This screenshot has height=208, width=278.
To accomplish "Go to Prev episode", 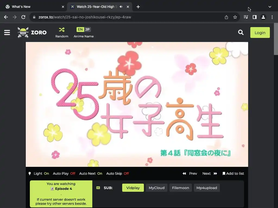I will pos(190,174).
